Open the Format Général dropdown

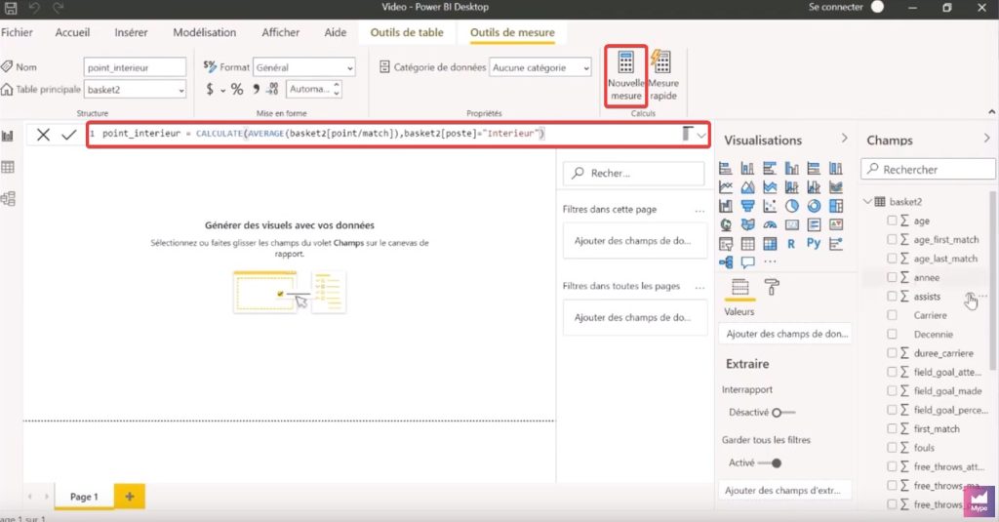pos(304,67)
